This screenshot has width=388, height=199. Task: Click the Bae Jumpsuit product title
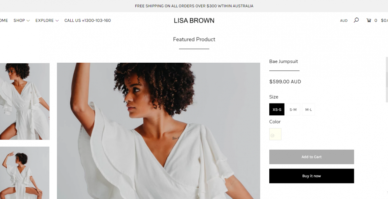pos(284,61)
